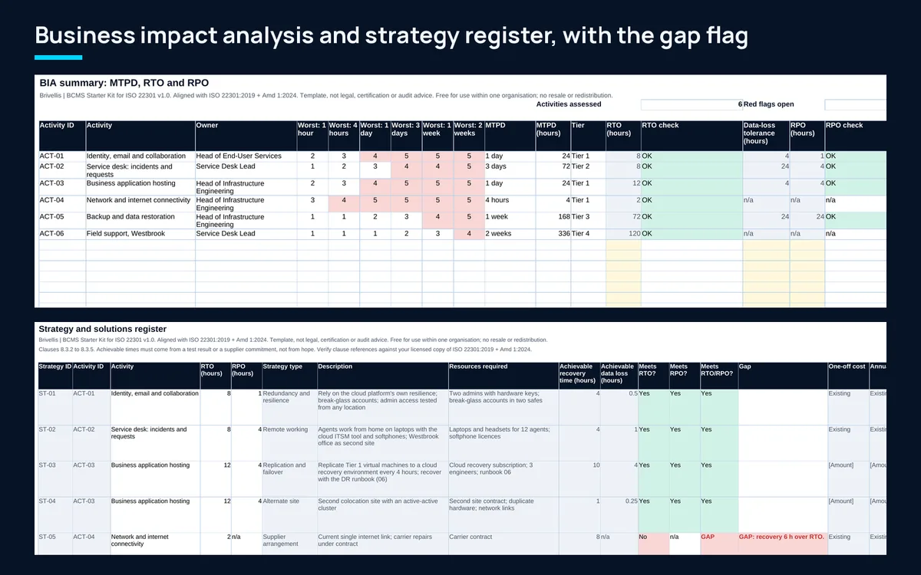
Task: Click the MTPD hours value 168
Action: click(553, 220)
